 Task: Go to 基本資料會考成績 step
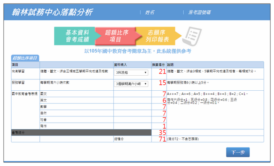(77, 36)
